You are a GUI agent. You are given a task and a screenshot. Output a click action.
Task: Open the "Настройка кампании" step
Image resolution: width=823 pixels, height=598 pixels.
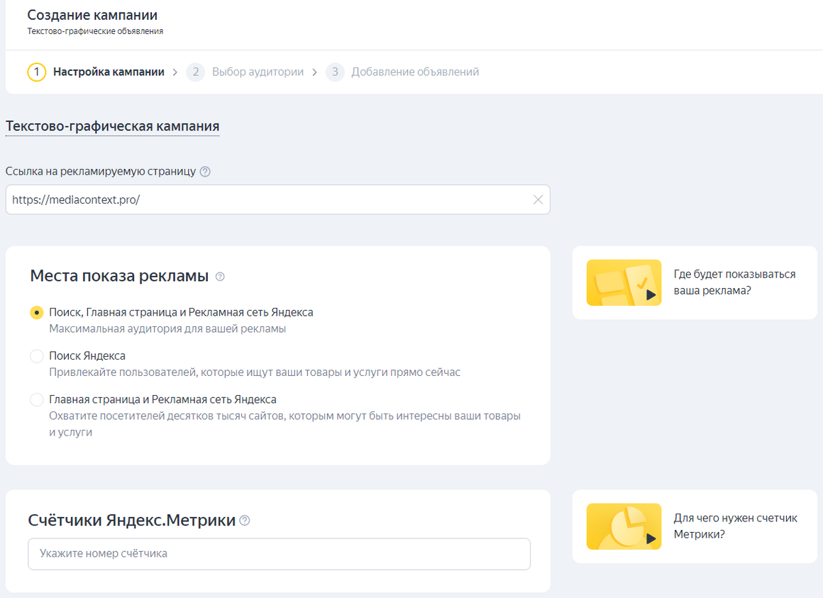pyautogui.click(x=109, y=72)
